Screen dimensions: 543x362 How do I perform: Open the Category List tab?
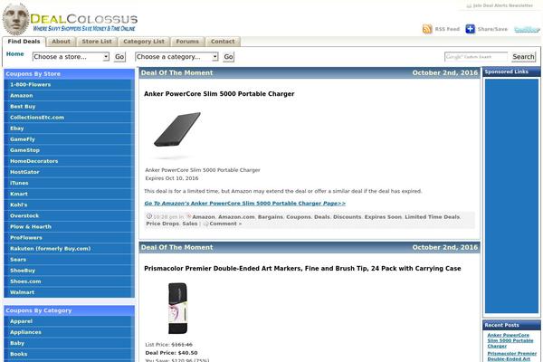coord(144,42)
